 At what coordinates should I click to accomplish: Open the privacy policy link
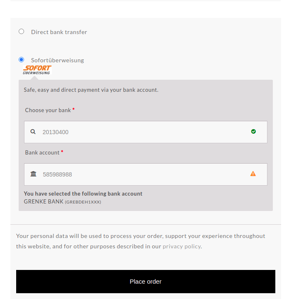tap(182, 246)
